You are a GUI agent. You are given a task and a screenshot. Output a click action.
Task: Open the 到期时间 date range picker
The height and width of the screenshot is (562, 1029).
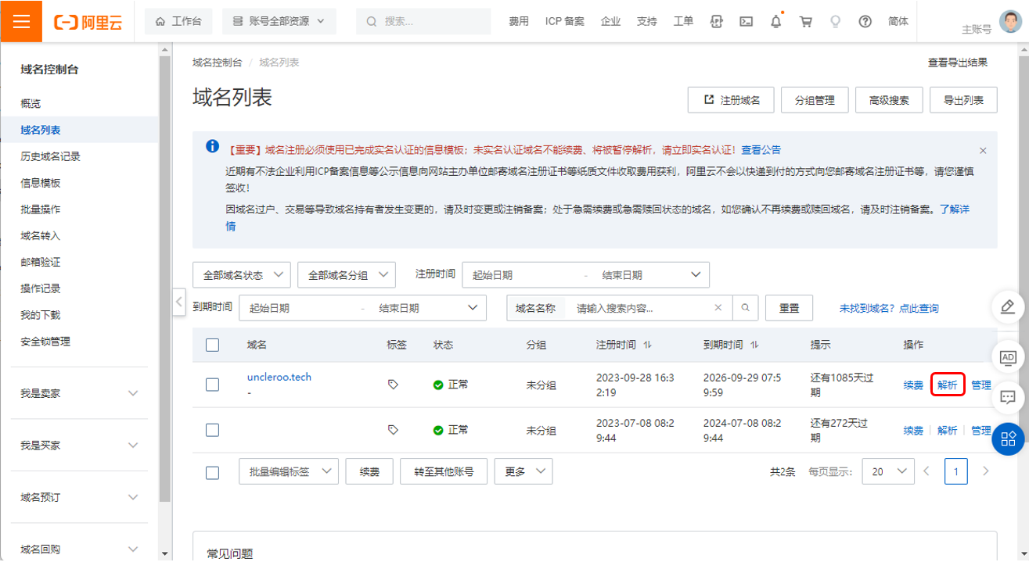(363, 308)
